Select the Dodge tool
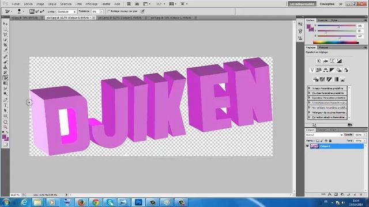369x207 pixels. pos(5,94)
